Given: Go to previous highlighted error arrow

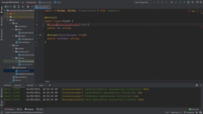Looking at the screenshot, I should pos(198,11).
